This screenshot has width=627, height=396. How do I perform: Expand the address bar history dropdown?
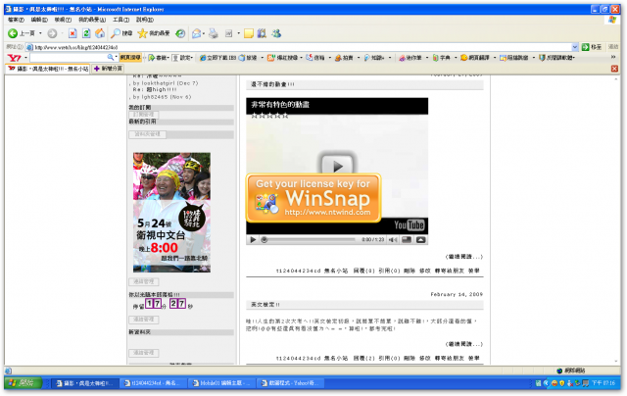point(575,47)
